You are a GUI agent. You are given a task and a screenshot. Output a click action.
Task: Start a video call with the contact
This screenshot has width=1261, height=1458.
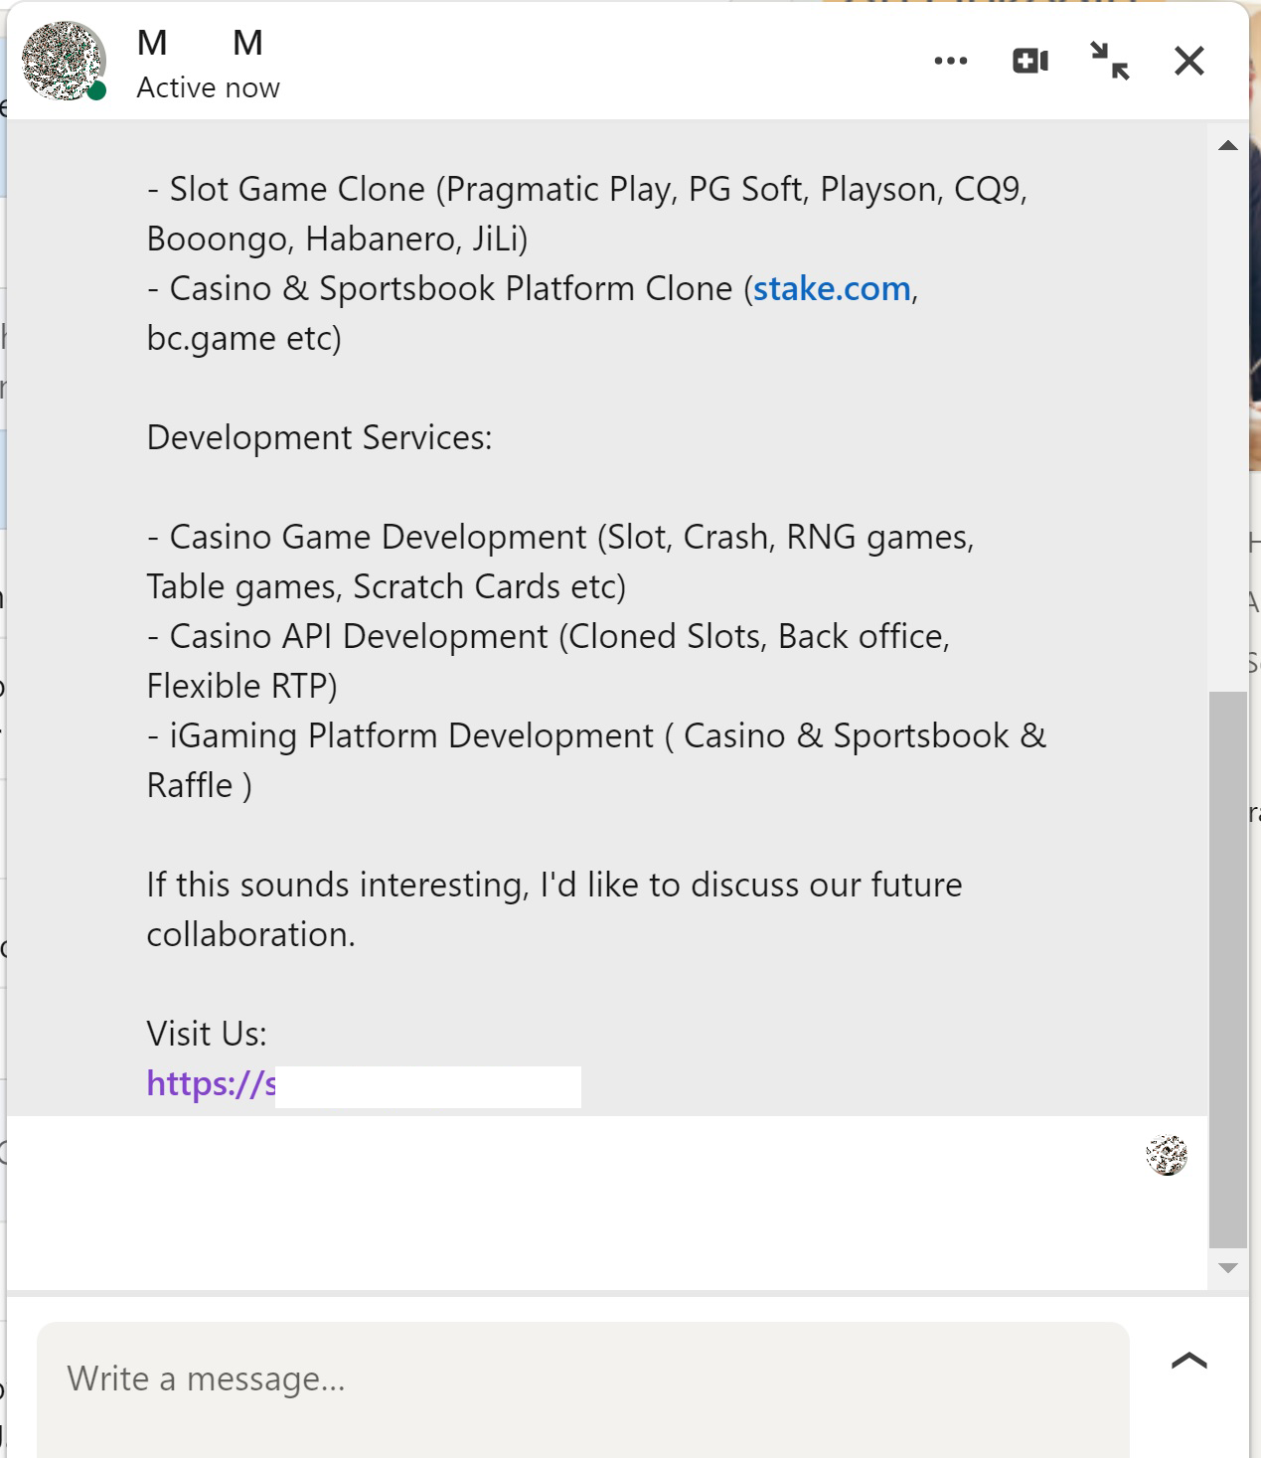[x=1030, y=62]
